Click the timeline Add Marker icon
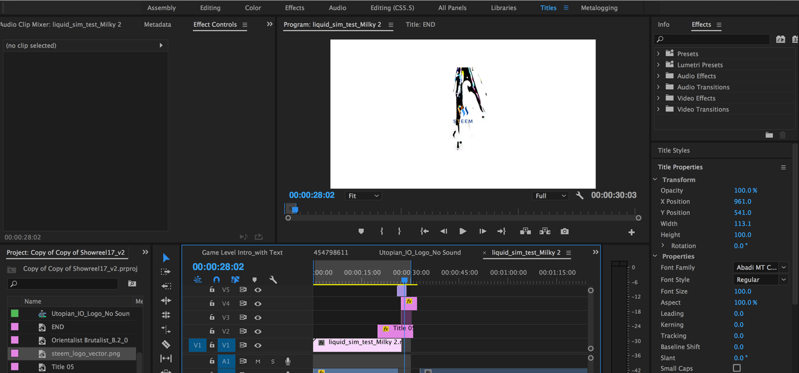Image resolution: width=799 pixels, height=373 pixels. click(x=254, y=280)
